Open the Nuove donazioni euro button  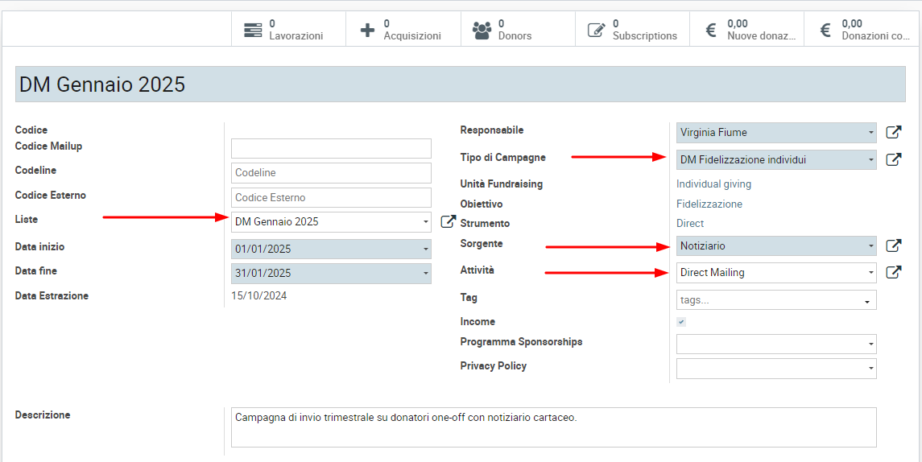(x=746, y=30)
